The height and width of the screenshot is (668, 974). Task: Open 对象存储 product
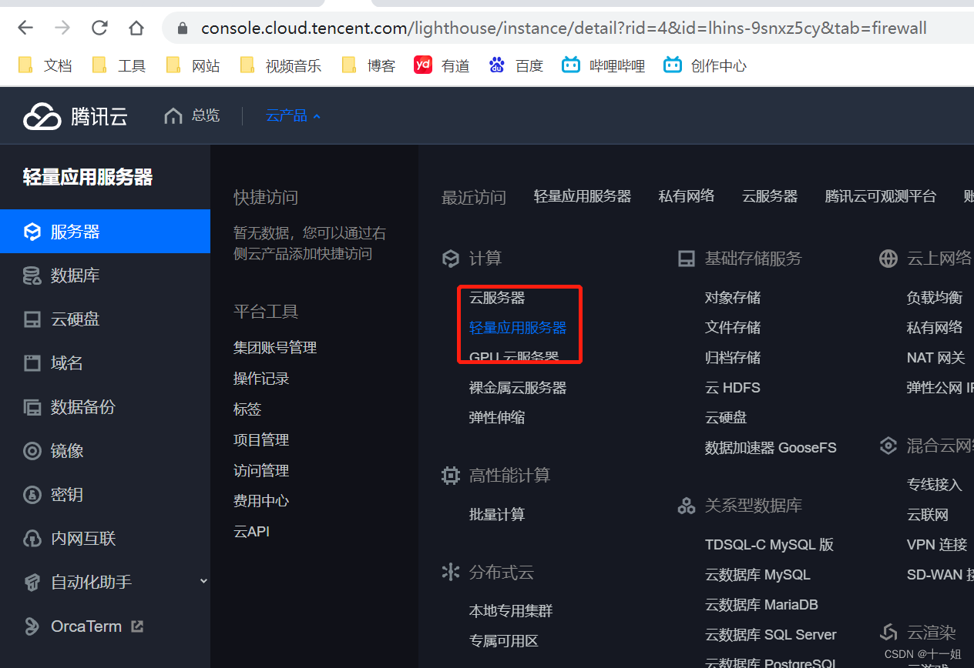(x=733, y=298)
